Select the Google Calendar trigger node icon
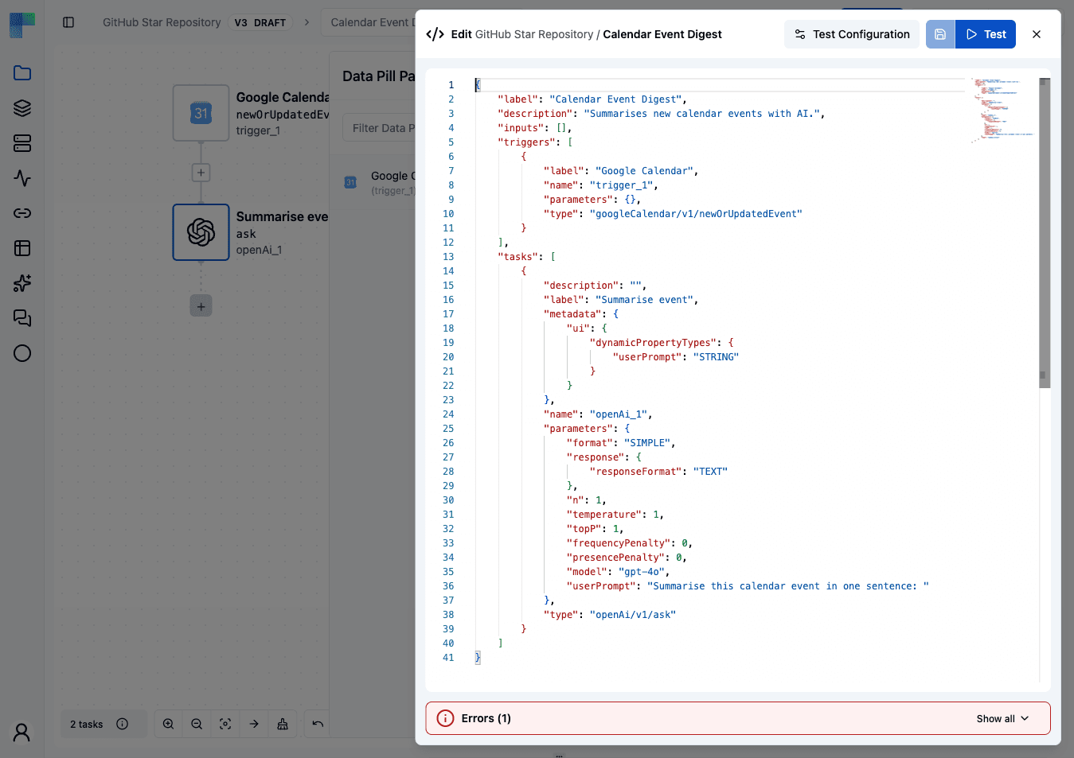Screen dimensions: 1074x758 coord(201,113)
